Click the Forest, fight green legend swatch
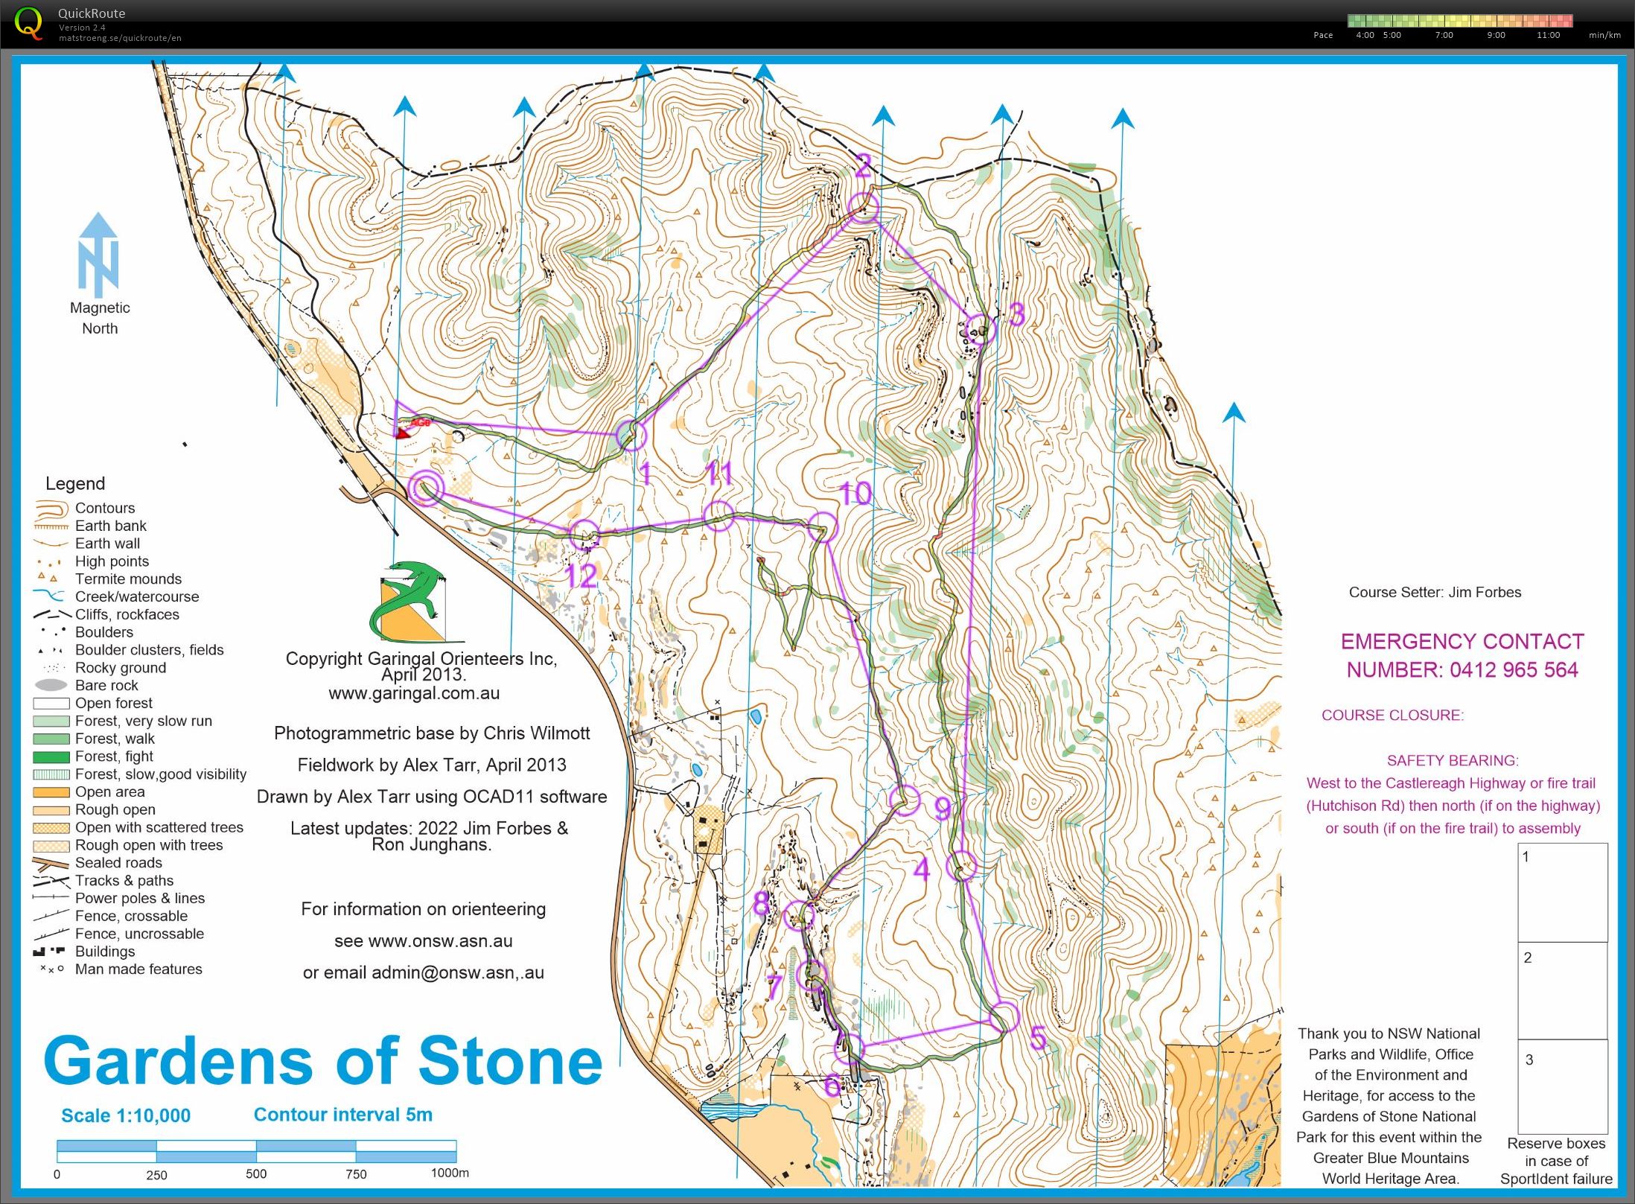This screenshot has height=1204, width=1635. (51, 757)
